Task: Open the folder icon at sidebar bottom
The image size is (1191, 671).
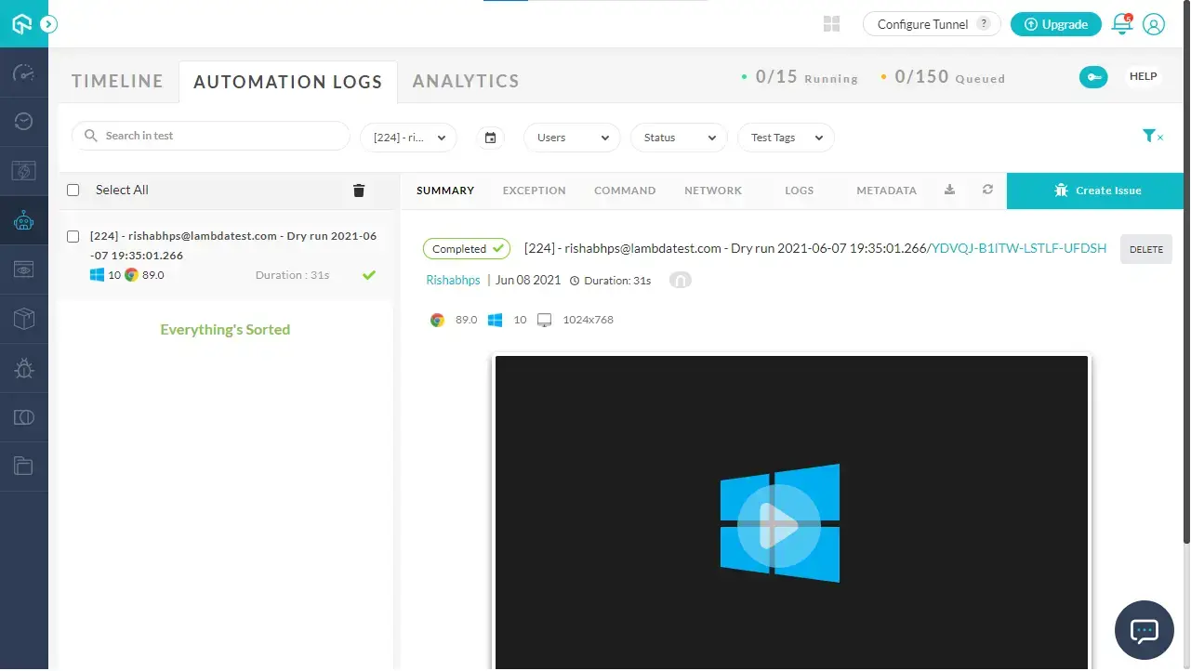Action: 24,466
